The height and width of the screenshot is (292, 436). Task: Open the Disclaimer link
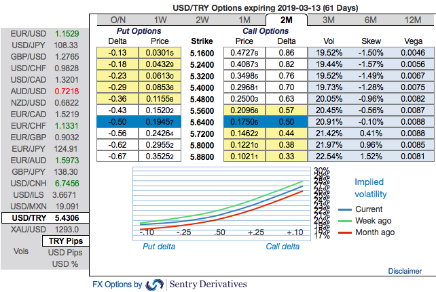tap(405, 271)
